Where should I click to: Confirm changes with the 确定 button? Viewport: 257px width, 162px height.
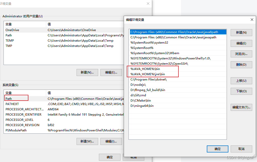coord(217,149)
